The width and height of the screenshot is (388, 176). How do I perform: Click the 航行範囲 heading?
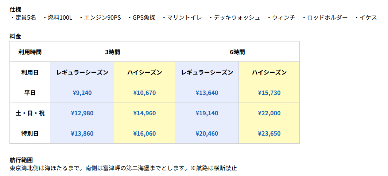21,160
